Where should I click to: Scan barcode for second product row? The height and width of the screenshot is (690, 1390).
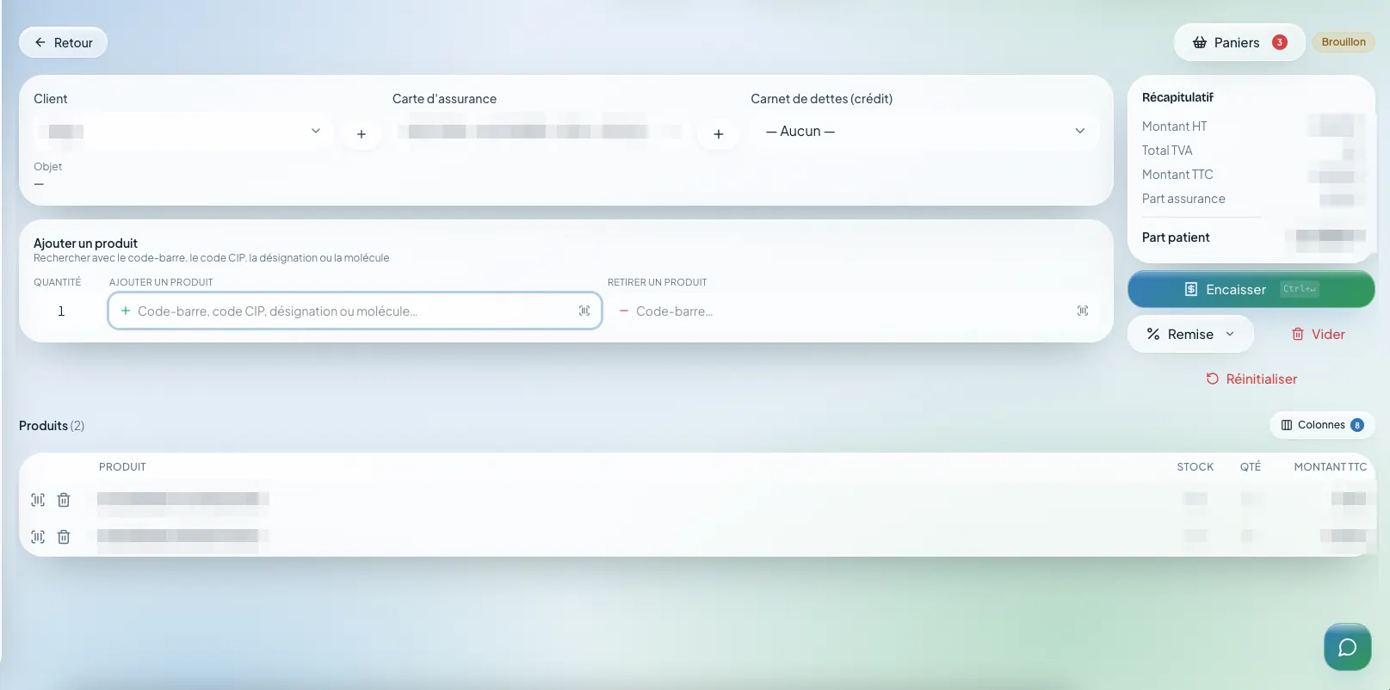[x=38, y=537]
